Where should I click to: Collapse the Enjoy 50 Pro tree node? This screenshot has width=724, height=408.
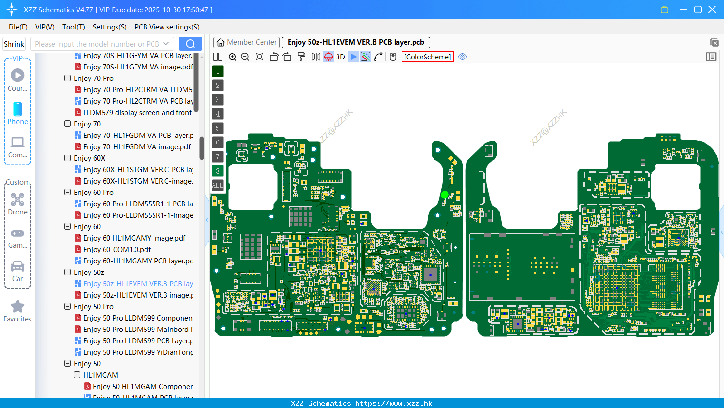pyautogui.click(x=68, y=306)
